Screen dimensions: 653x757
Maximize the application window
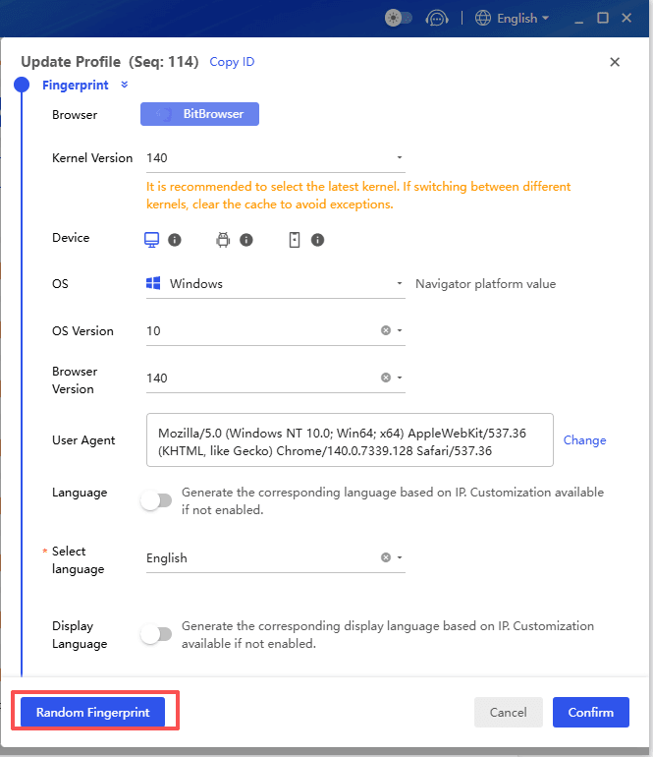(x=603, y=19)
